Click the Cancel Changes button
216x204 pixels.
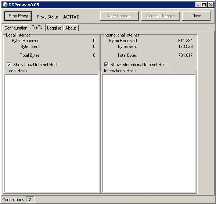pos(161,16)
